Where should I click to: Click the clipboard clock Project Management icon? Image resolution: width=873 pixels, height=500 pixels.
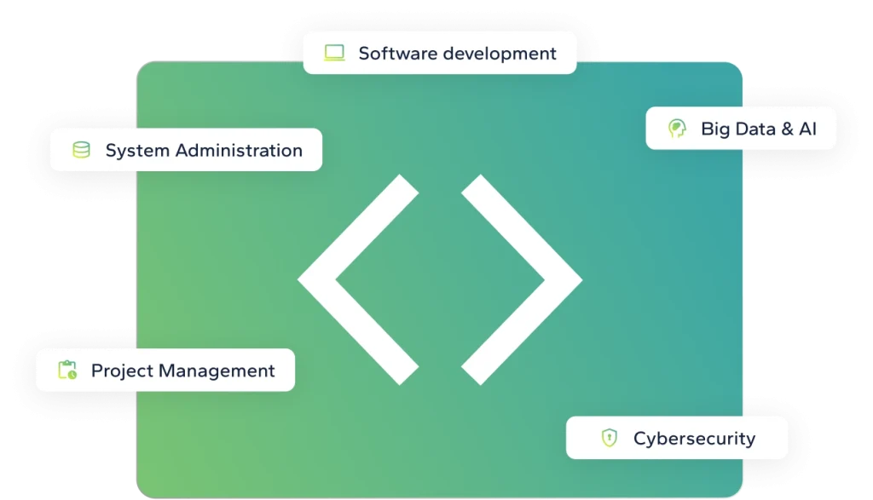67,370
